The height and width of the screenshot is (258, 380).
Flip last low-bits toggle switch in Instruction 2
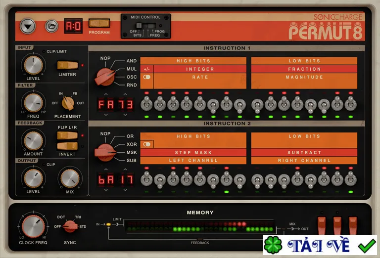pyautogui.click(x=350, y=178)
